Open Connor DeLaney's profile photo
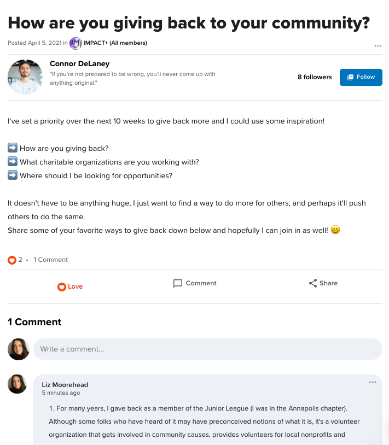Viewport: 389px width, 445px height. (25, 77)
